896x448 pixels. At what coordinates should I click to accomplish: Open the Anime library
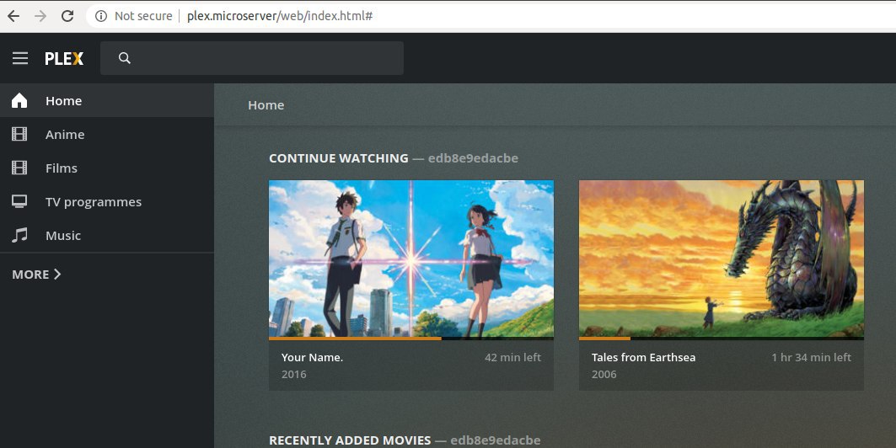click(107, 134)
